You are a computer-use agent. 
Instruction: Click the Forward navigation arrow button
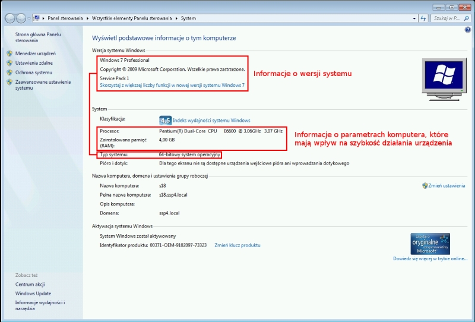pyautogui.click(x=21, y=18)
